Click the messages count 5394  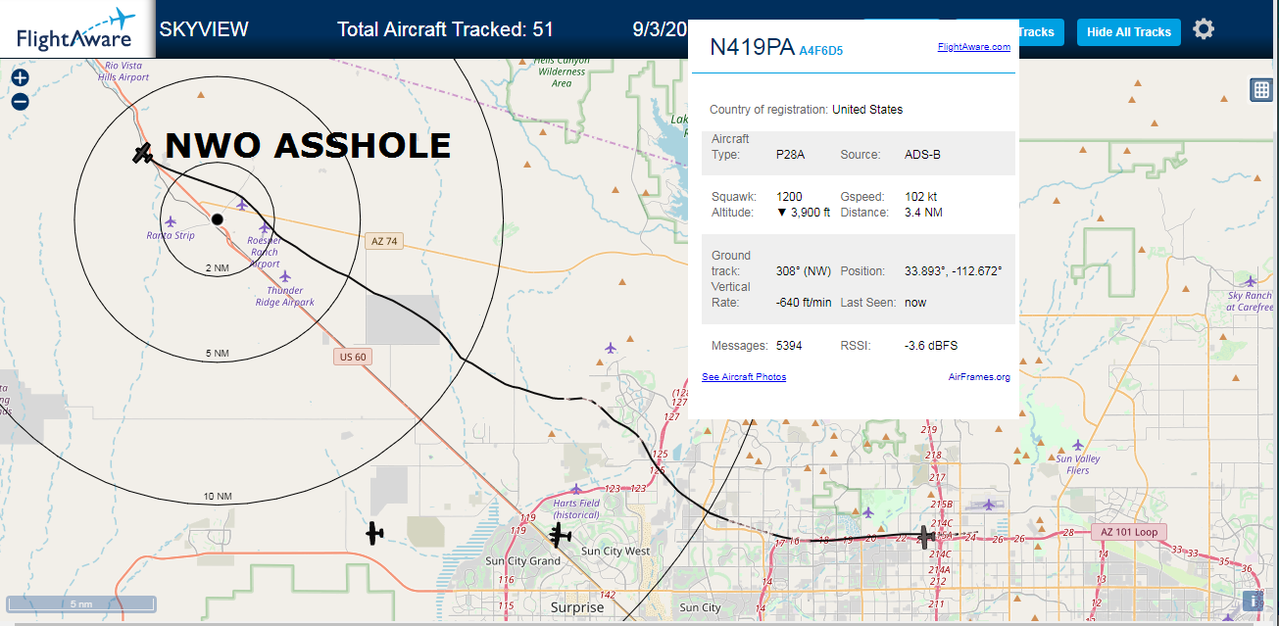click(x=791, y=346)
